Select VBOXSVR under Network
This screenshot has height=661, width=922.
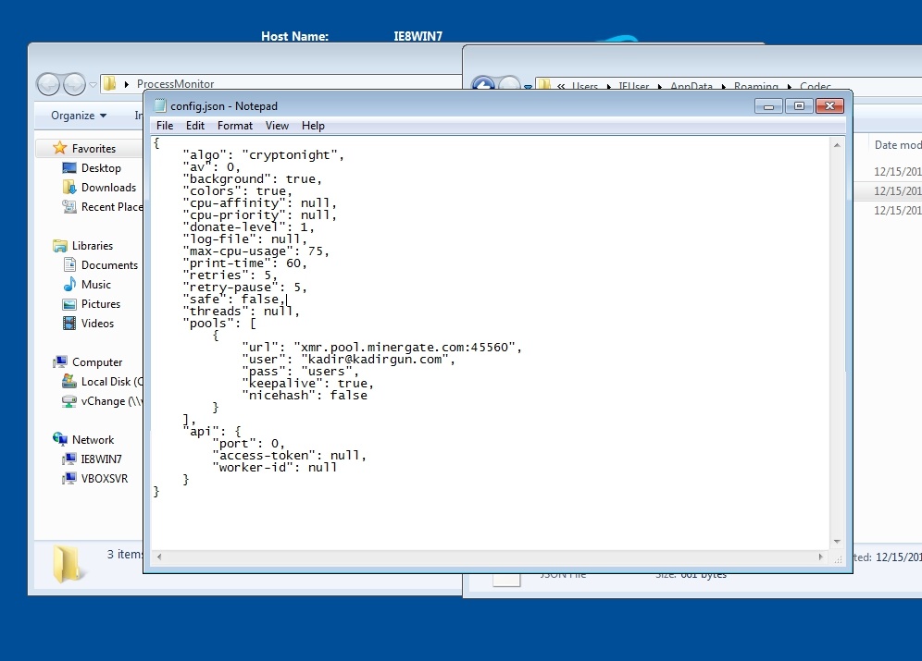click(104, 478)
